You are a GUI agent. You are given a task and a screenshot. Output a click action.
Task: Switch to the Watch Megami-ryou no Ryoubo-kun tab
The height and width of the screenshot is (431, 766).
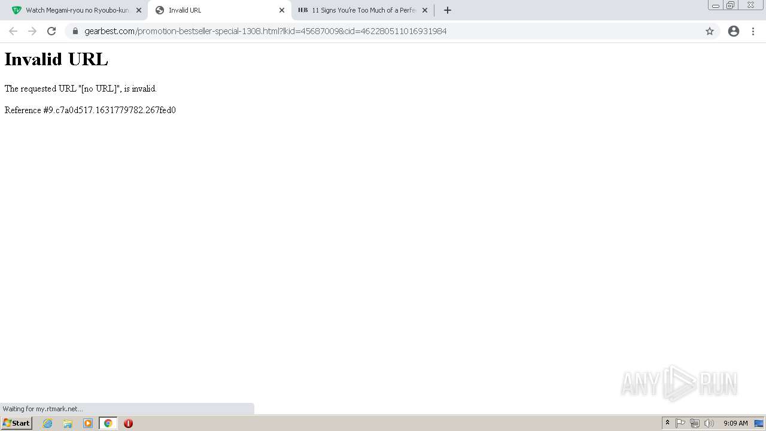pyautogui.click(x=77, y=10)
